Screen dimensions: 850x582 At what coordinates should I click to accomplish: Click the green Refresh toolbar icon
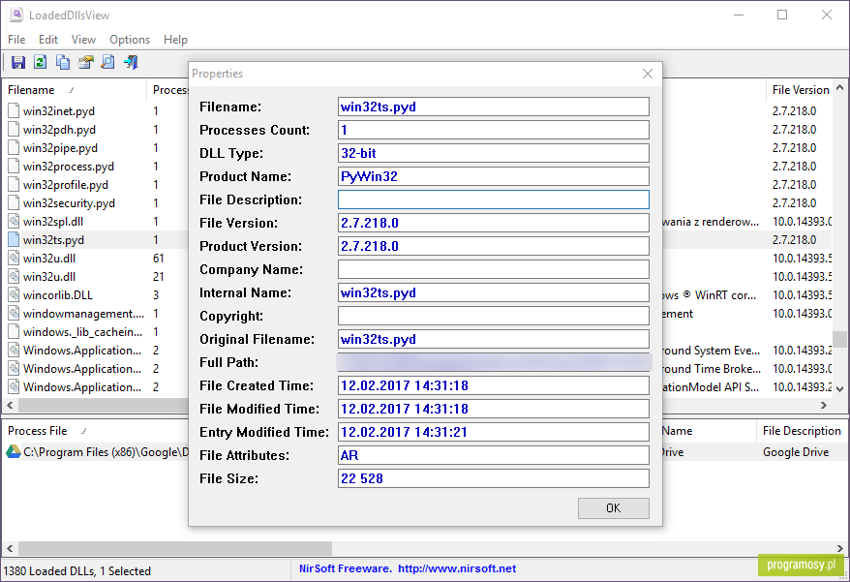tap(40, 62)
